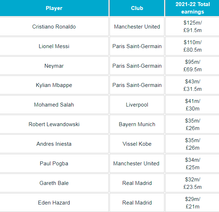The height and width of the screenshot is (212, 219).
Task: Click the Club column header
Action: tap(137, 8)
